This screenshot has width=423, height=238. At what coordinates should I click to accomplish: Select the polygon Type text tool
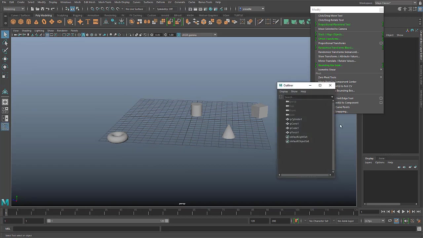[x=88, y=22]
